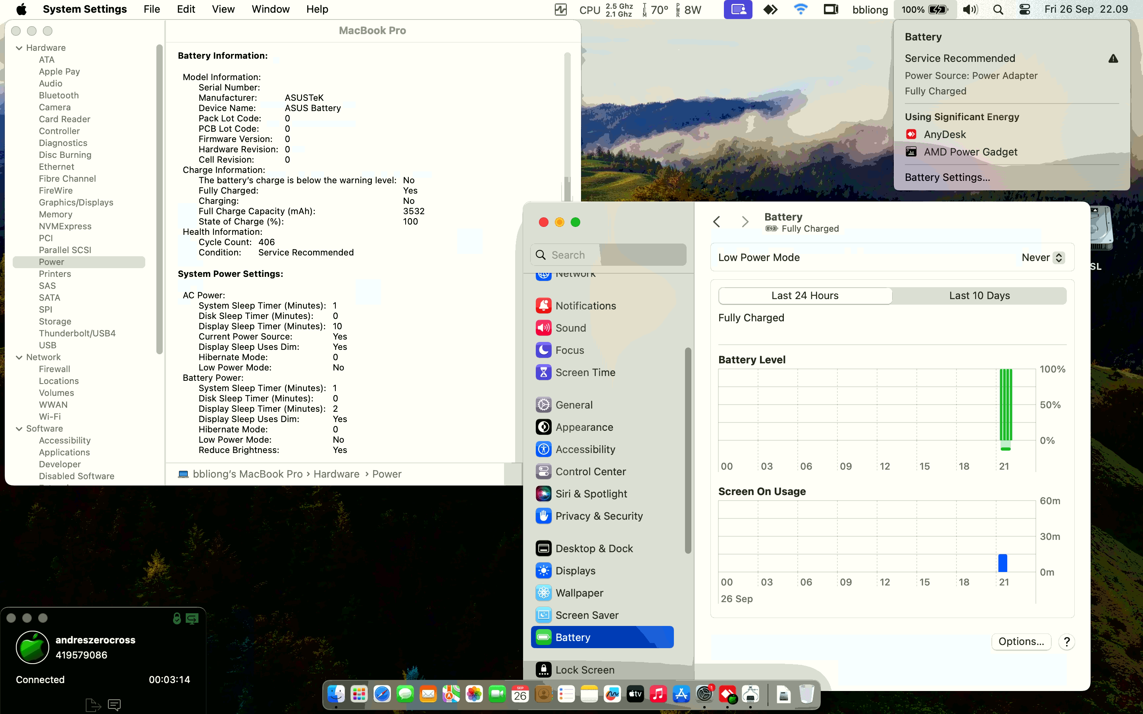Viewport: 1143px width, 714px height.
Task: Open Freeform from the Dock
Action: click(612, 694)
